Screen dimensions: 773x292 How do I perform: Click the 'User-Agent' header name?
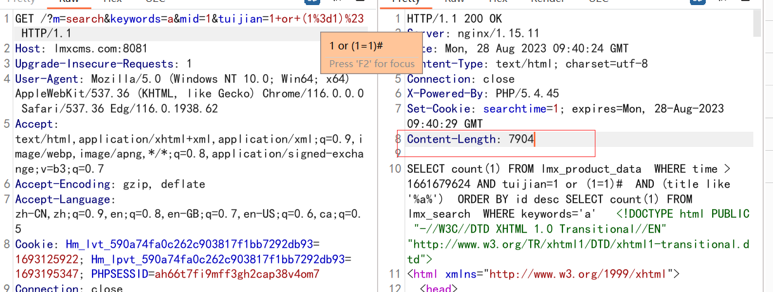tap(48, 79)
